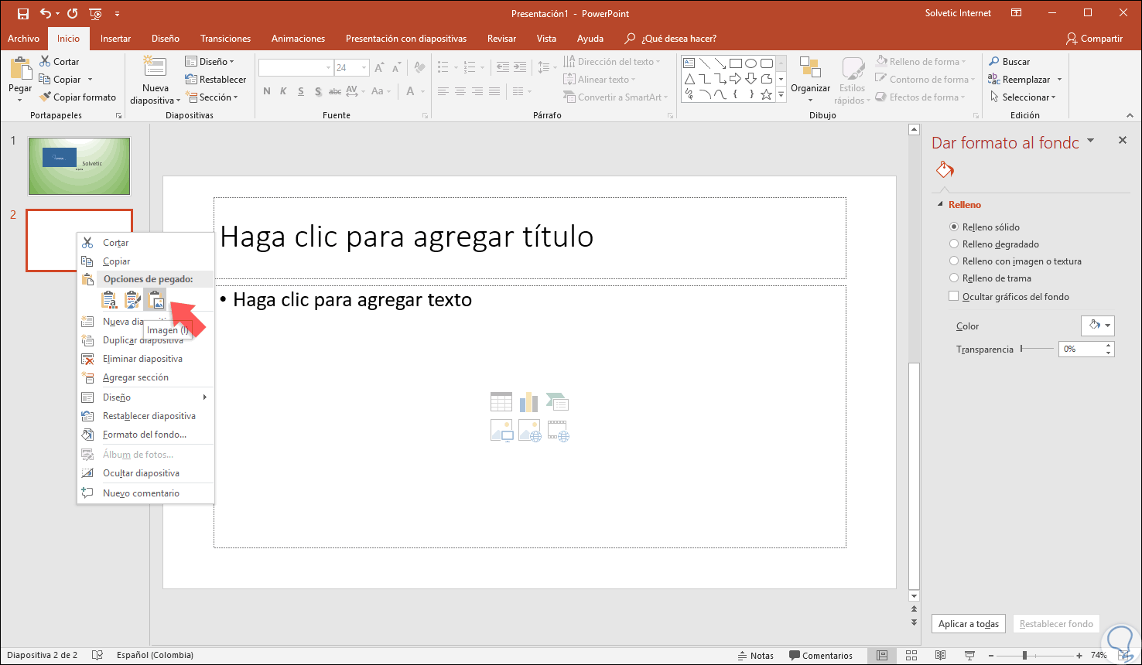
Task: Click the Save icon in title bar
Action: pos(22,13)
